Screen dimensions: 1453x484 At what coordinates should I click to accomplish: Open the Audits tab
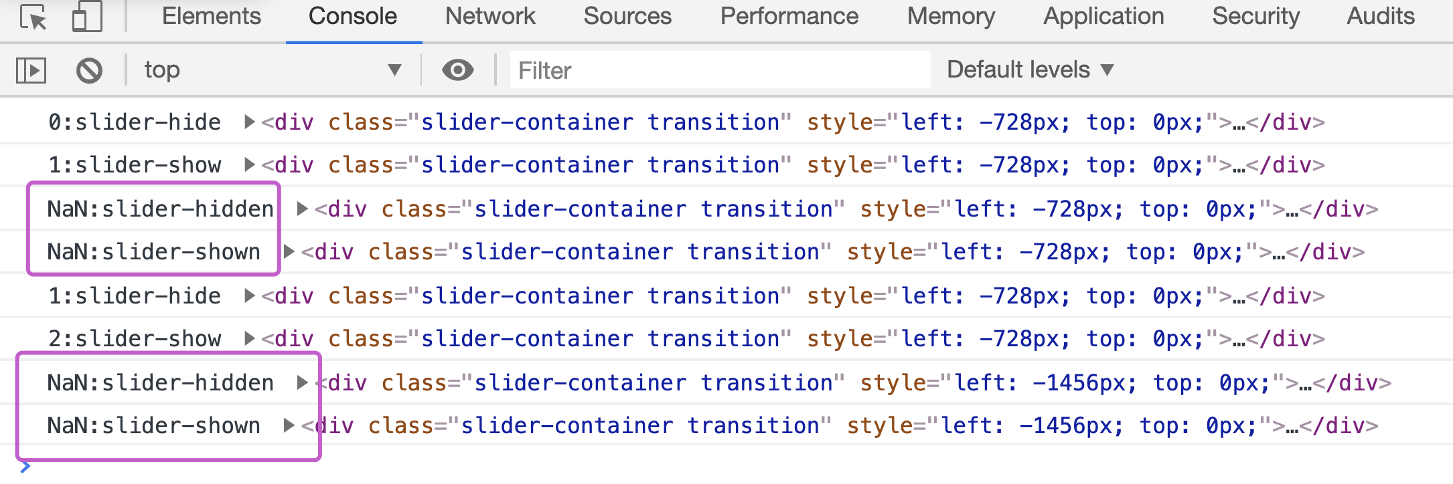coord(1381,16)
